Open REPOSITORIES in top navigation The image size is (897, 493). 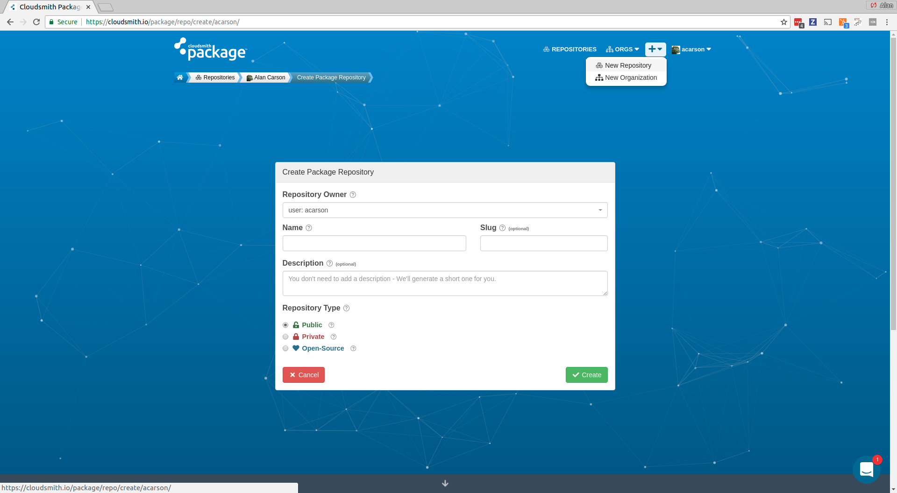[570, 49]
